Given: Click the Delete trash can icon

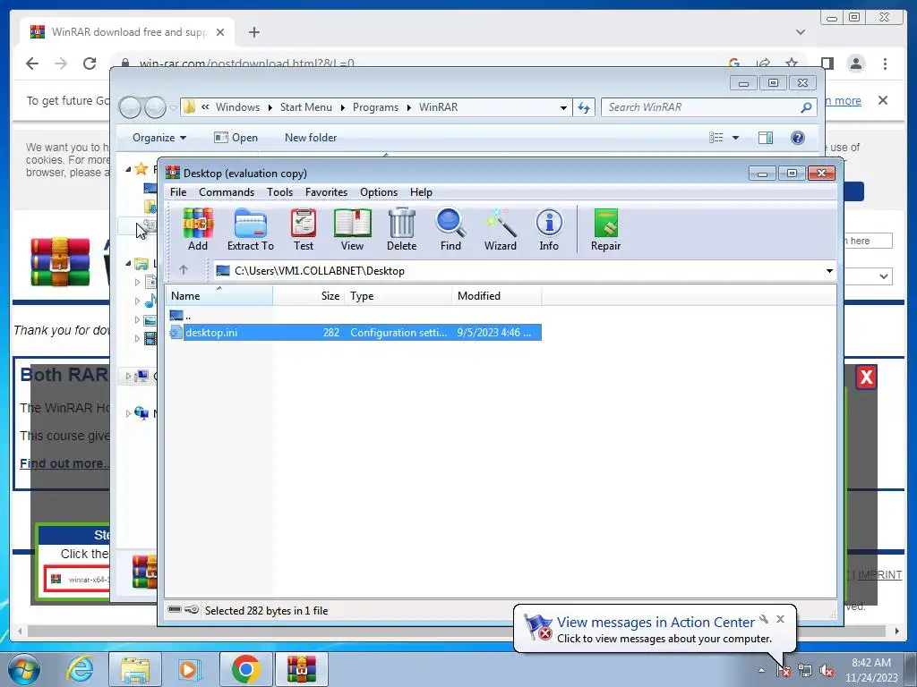Looking at the screenshot, I should pyautogui.click(x=401, y=230).
